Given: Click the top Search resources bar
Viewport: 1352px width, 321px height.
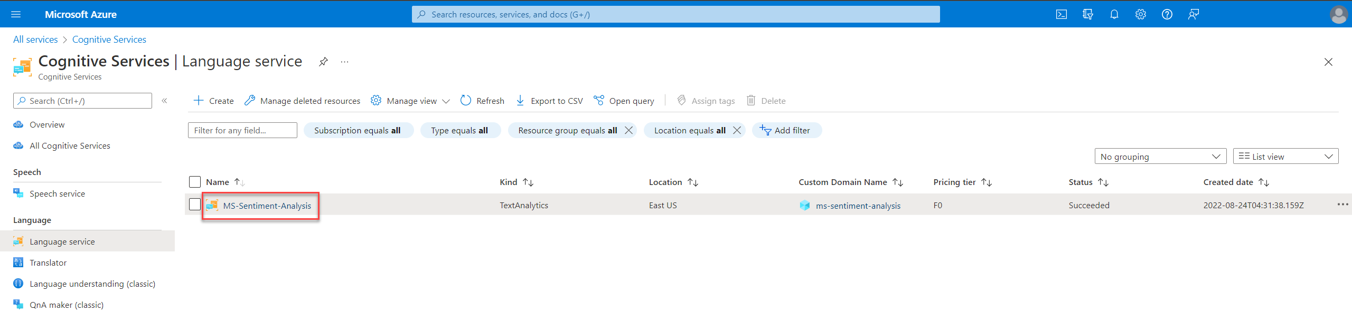Looking at the screenshot, I should (675, 14).
